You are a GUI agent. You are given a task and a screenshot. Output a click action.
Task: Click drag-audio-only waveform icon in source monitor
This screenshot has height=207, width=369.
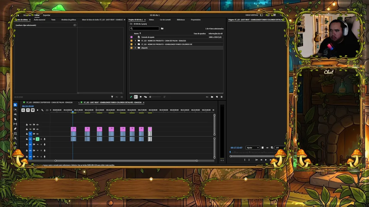(x=267, y=148)
